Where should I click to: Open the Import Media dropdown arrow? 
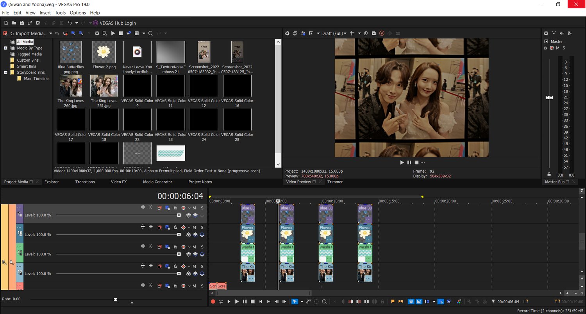click(50, 34)
